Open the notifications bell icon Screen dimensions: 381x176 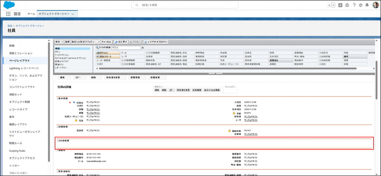tap(367, 5)
